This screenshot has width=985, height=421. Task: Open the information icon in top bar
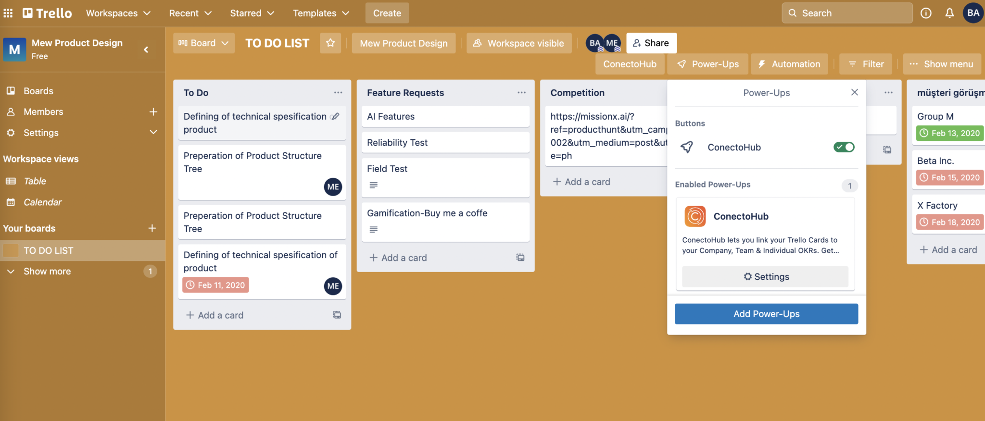click(x=926, y=13)
